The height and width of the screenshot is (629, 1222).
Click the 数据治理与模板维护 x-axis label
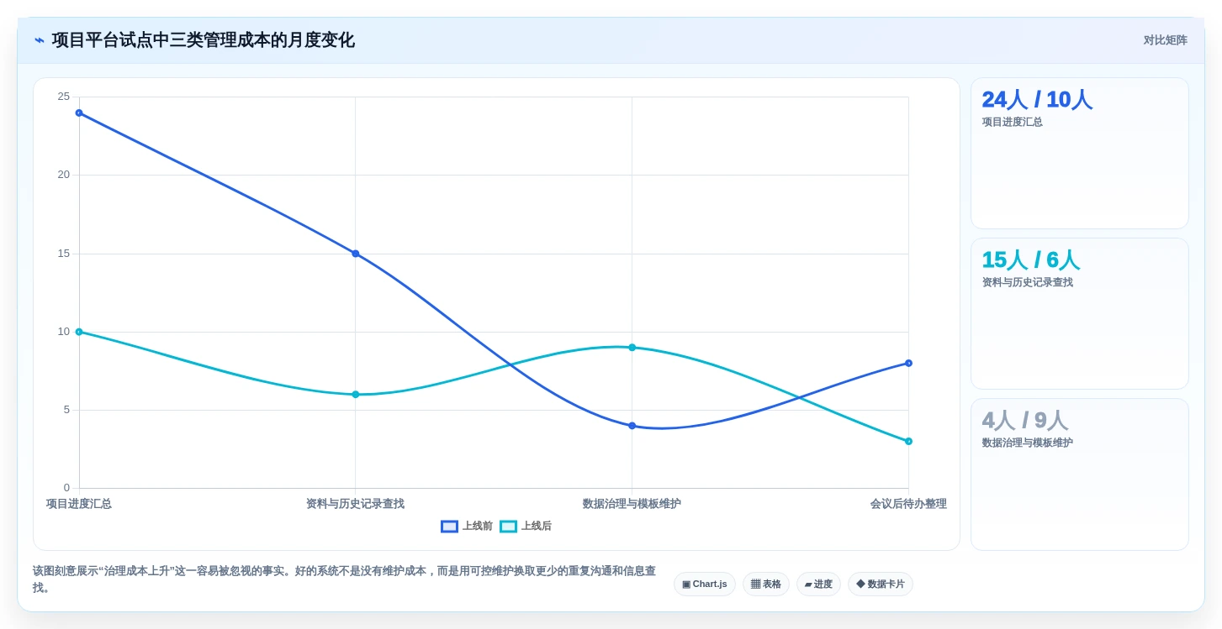[632, 504]
